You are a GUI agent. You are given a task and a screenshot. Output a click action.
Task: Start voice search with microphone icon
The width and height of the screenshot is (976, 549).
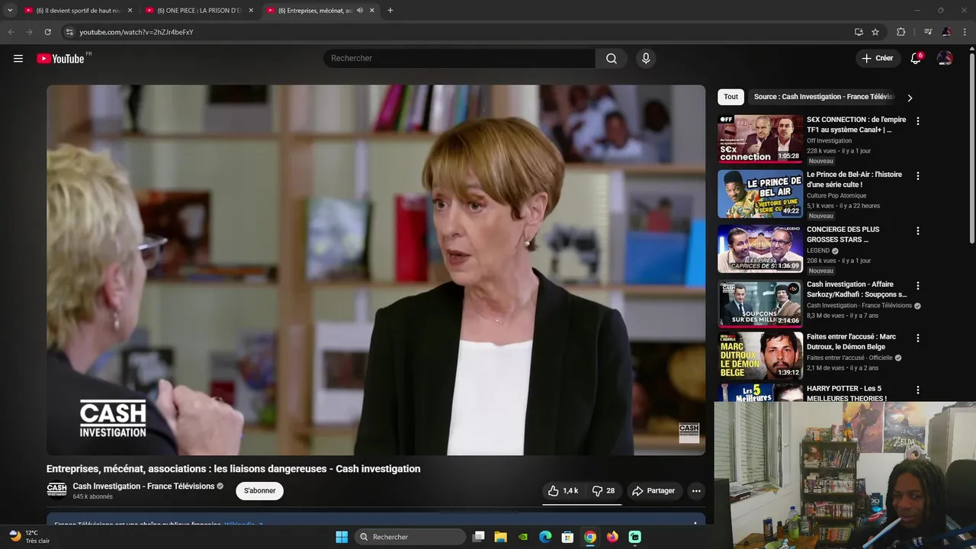[646, 59]
